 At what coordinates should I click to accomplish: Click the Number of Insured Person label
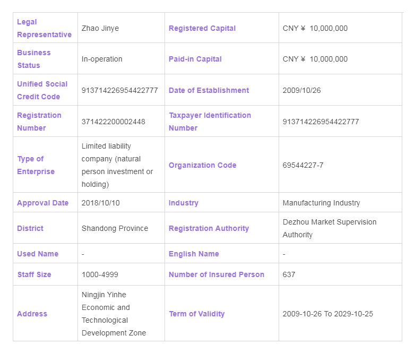coord(217,274)
